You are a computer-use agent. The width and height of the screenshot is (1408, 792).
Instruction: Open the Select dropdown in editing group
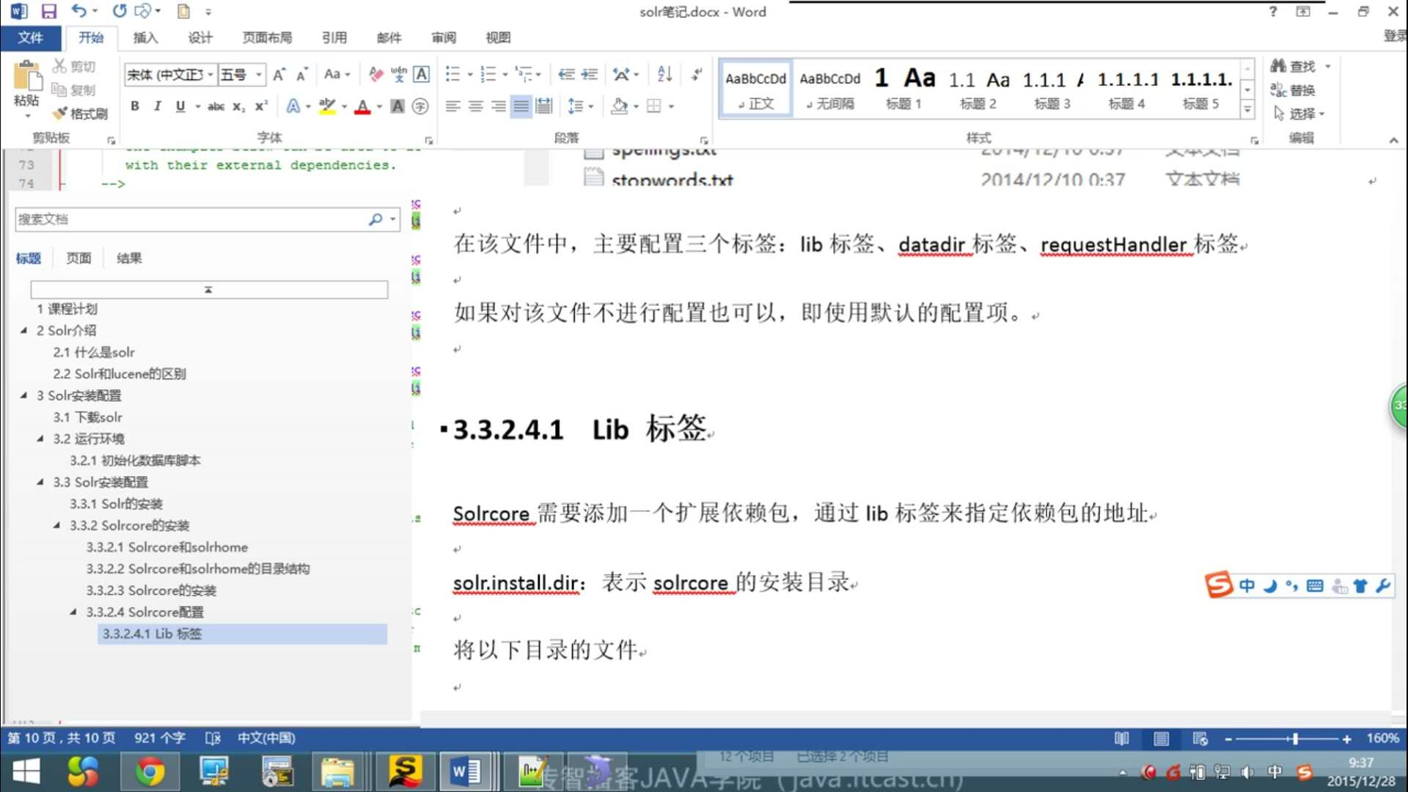(1299, 114)
